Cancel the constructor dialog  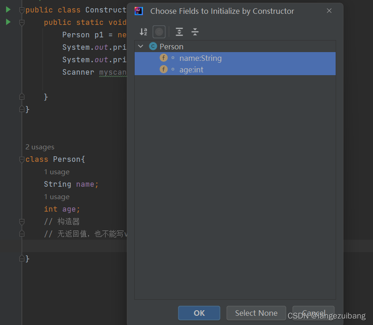(313, 313)
